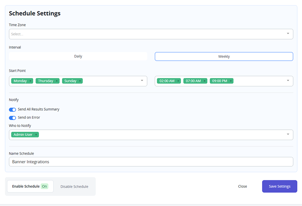The width and height of the screenshot is (302, 206).
Task: Remove the Thursday tag
Action: coord(56,81)
